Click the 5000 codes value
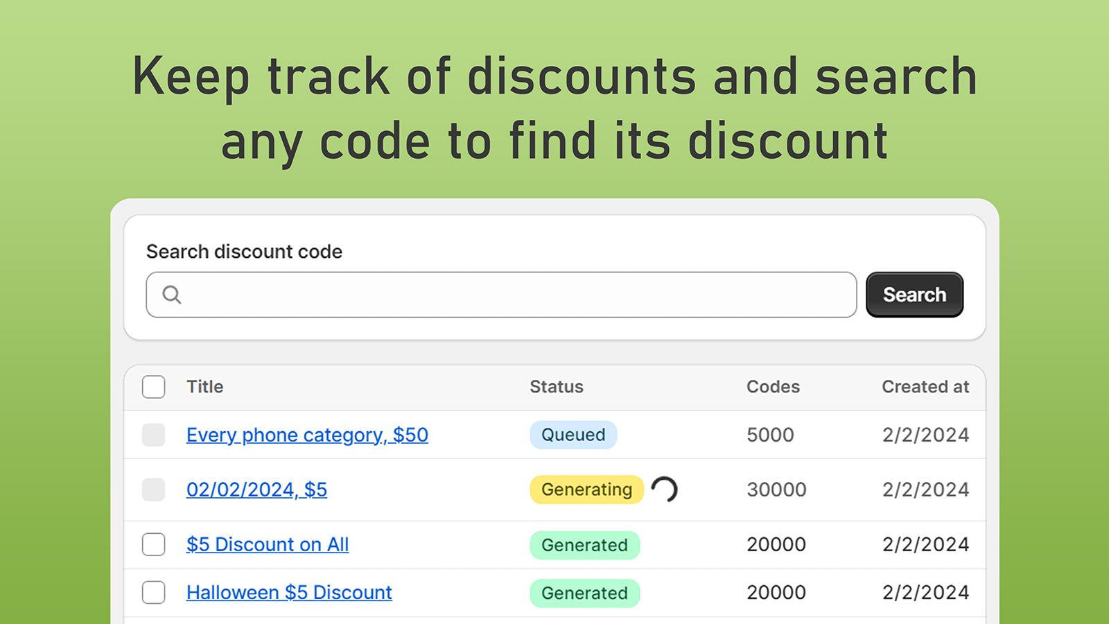Image resolution: width=1109 pixels, height=624 pixels. [770, 435]
